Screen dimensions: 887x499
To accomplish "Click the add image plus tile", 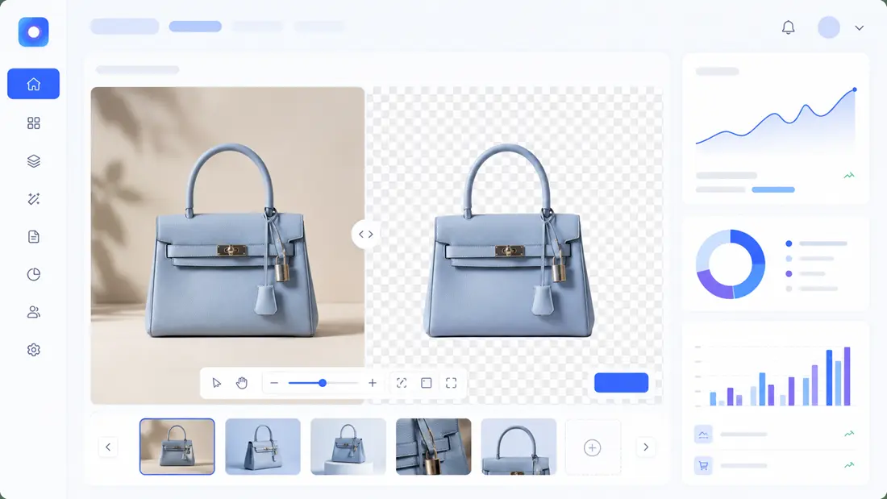I will [x=593, y=447].
